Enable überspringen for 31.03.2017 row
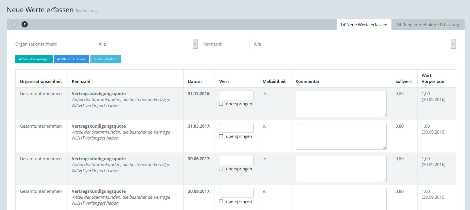 (x=221, y=136)
